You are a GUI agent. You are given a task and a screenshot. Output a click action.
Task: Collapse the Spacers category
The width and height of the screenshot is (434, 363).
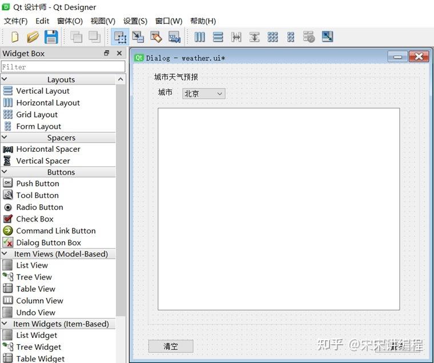coord(5,138)
